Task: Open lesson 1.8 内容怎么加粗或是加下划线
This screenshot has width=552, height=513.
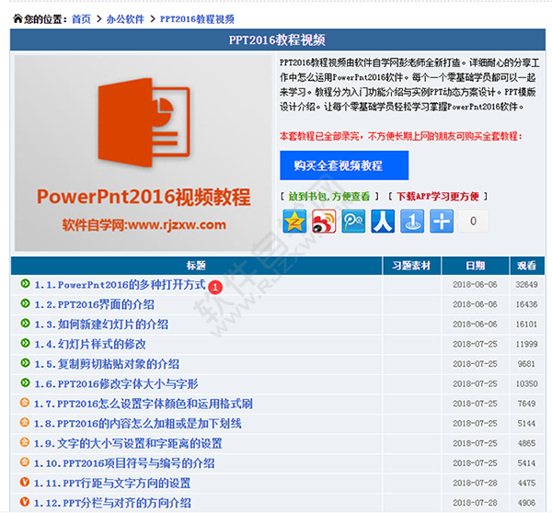Action: coord(138,423)
